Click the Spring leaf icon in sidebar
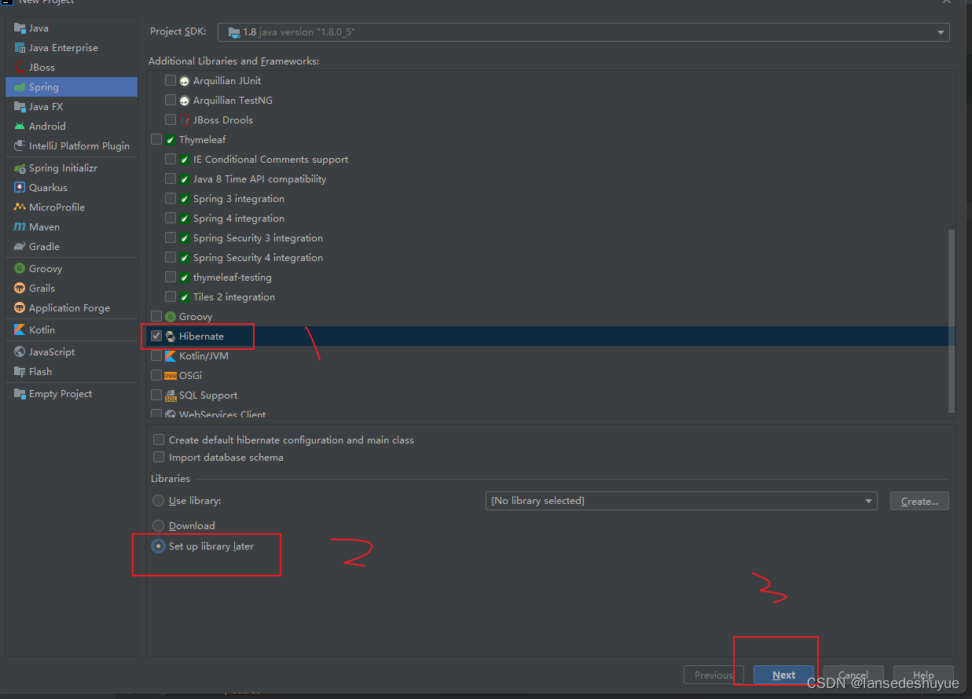 (x=20, y=87)
